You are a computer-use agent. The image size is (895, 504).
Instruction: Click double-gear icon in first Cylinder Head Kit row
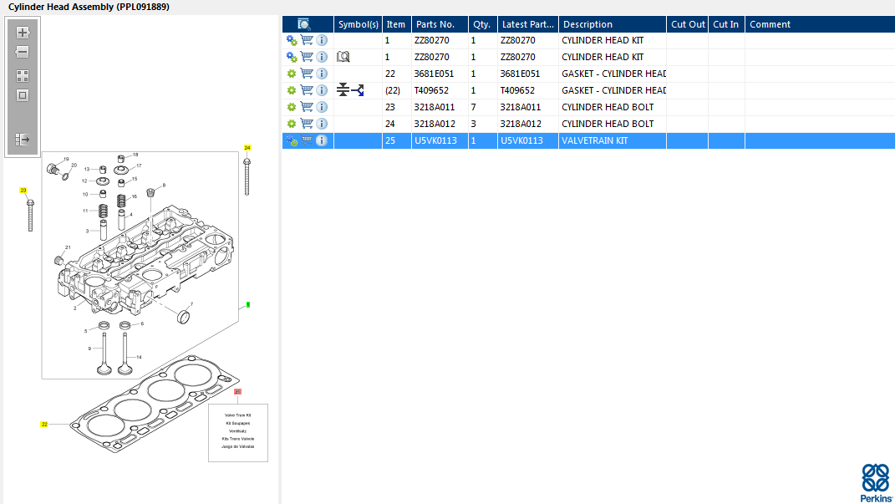coord(292,40)
